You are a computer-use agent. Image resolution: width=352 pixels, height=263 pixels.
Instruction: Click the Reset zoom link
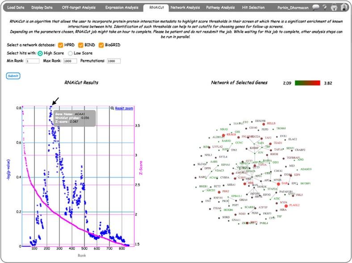click(x=124, y=108)
